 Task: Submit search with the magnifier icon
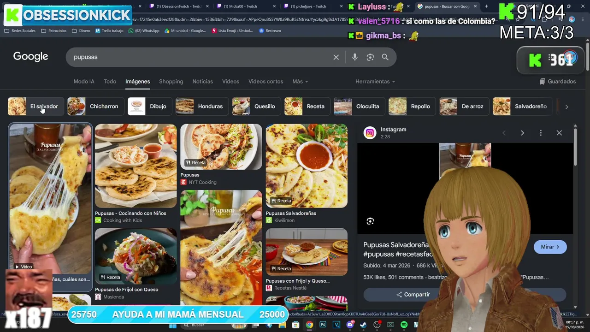[x=385, y=57]
